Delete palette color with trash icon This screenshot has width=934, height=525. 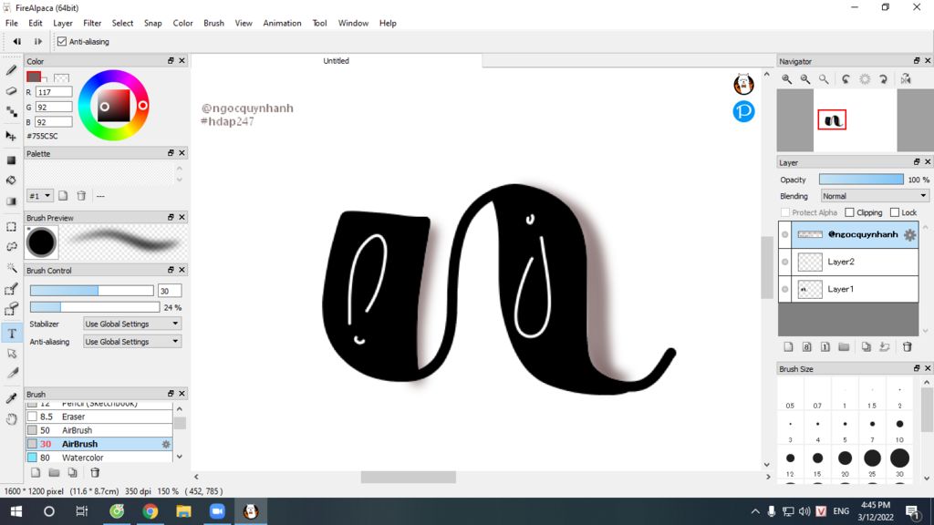coord(81,196)
